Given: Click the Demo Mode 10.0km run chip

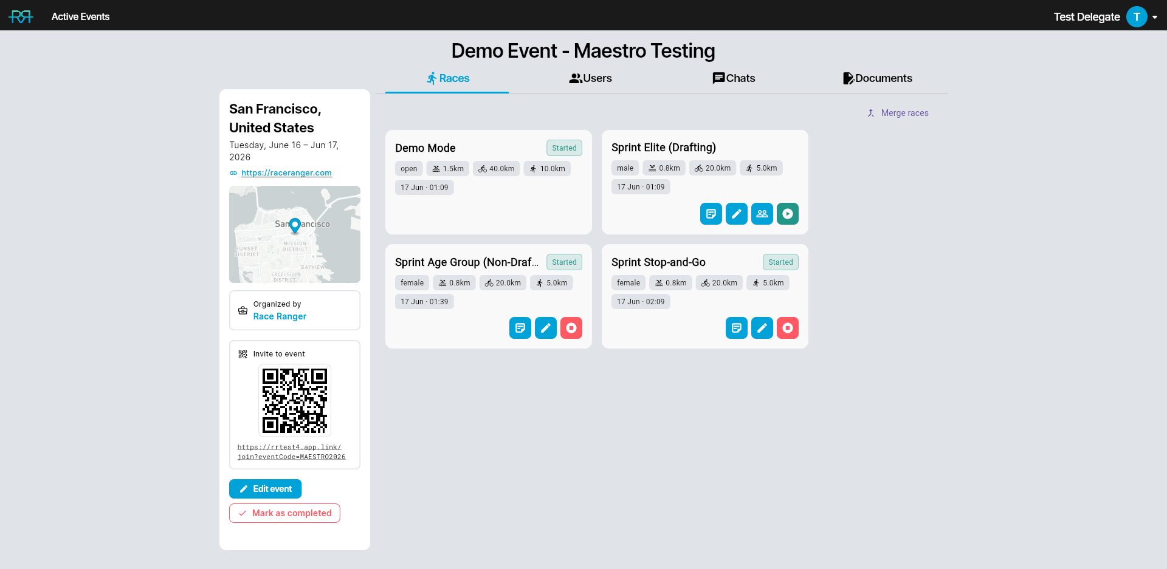Looking at the screenshot, I should point(547,169).
